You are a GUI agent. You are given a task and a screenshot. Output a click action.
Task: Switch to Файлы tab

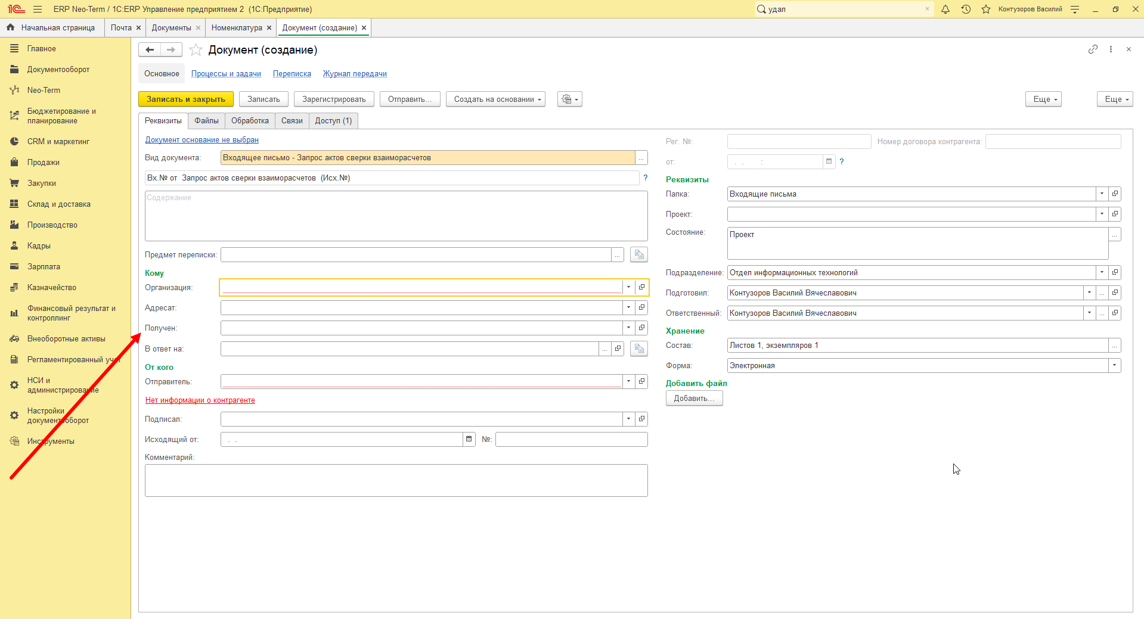tap(206, 120)
